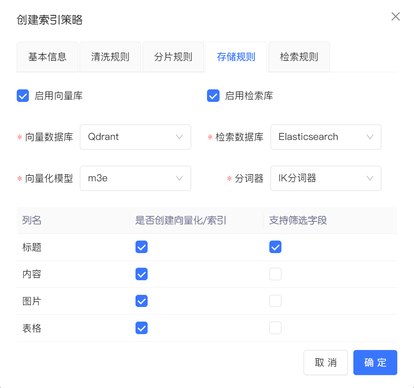
Task: Open the 分词器 IK分词器 dropdown
Action: click(326, 178)
